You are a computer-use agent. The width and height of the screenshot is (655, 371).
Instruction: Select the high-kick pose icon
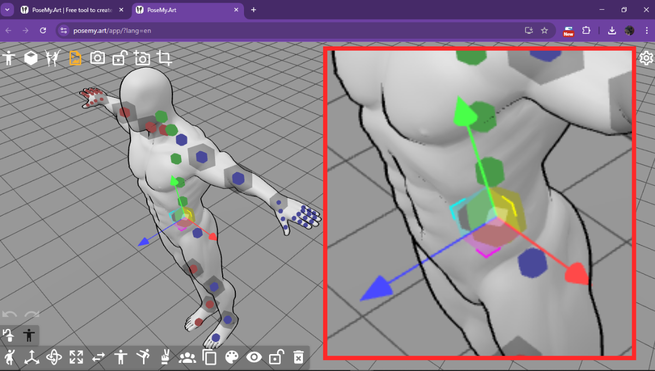tap(143, 357)
